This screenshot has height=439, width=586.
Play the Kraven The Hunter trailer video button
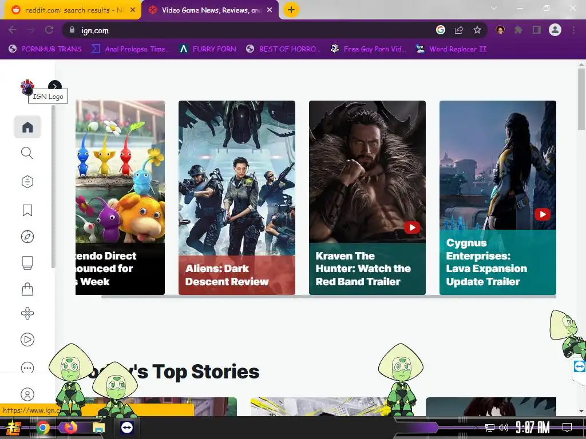coord(412,228)
